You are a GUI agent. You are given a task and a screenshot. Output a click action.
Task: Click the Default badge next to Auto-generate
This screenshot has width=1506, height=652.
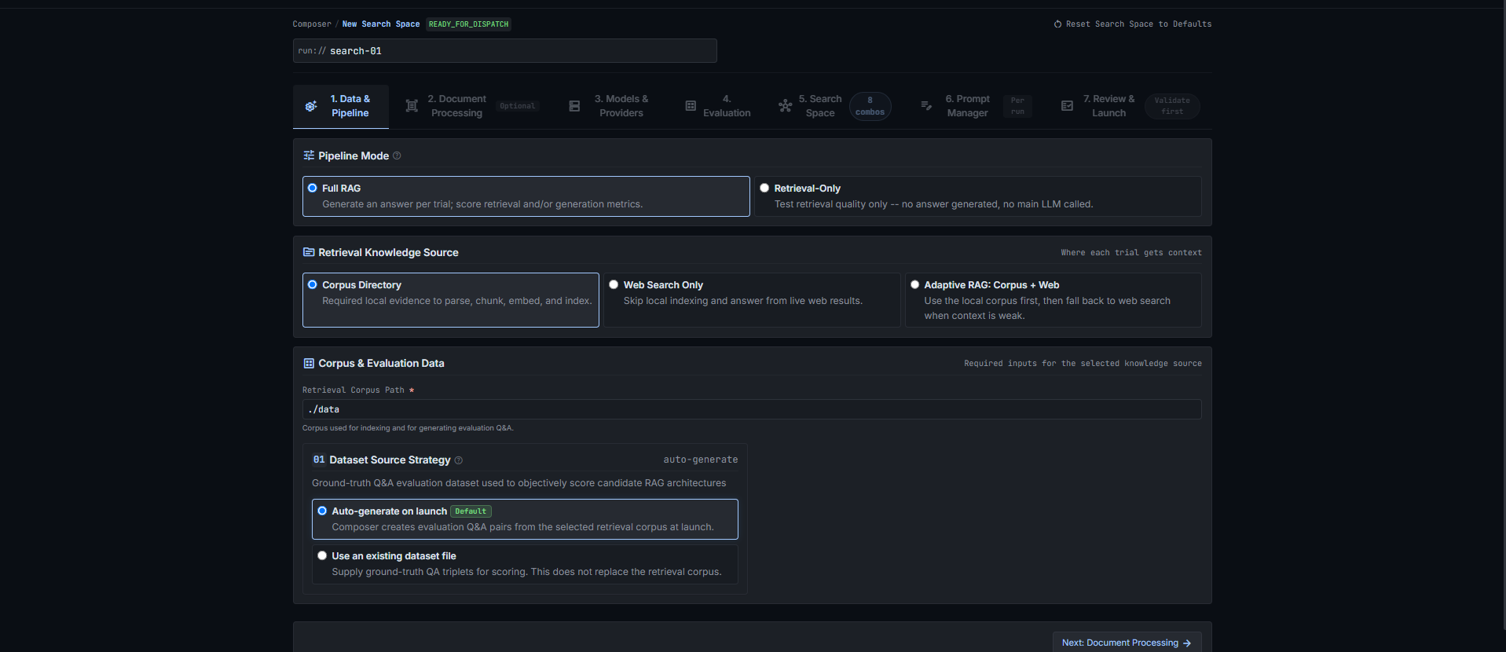(471, 511)
